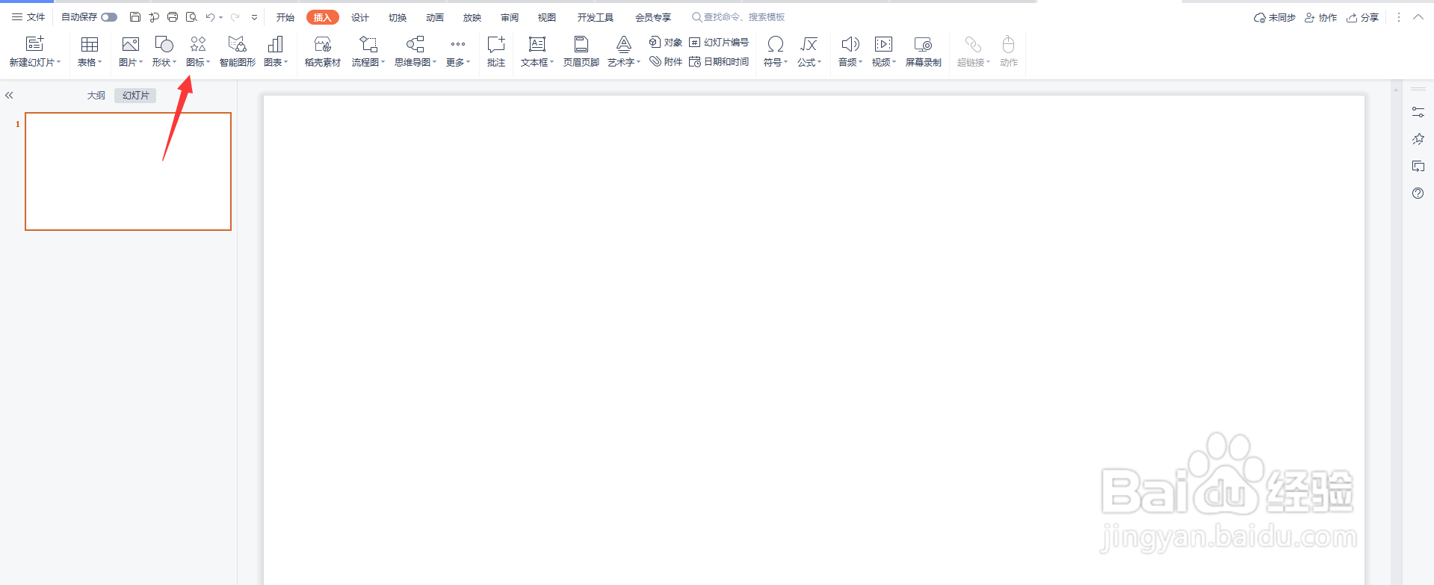Click the Action (动作) icon
Screen dimensions: 1434x585
click(1009, 45)
